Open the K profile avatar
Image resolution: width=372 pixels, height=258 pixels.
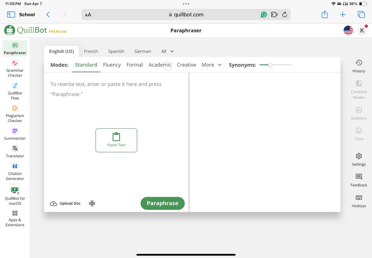click(362, 30)
